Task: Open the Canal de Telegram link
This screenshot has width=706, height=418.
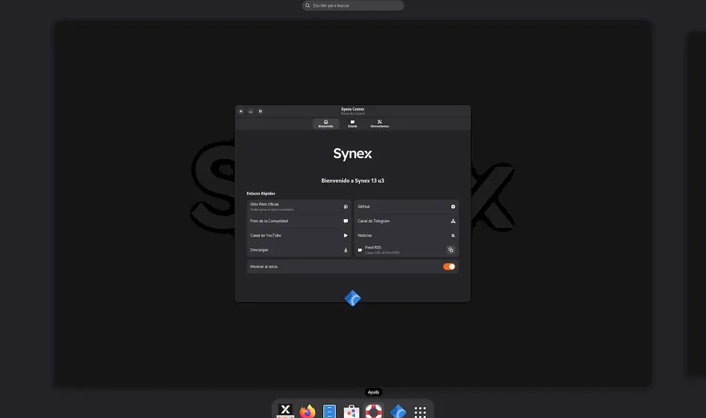Action: [x=407, y=221]
